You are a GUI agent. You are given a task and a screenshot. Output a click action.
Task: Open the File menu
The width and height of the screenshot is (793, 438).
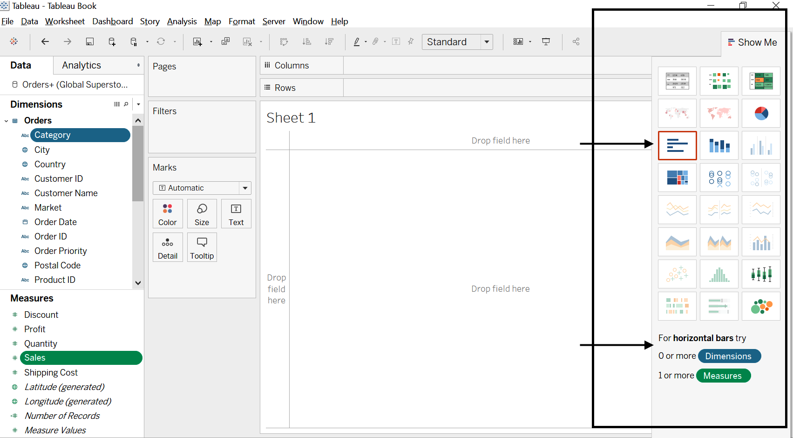pos(7,21)
